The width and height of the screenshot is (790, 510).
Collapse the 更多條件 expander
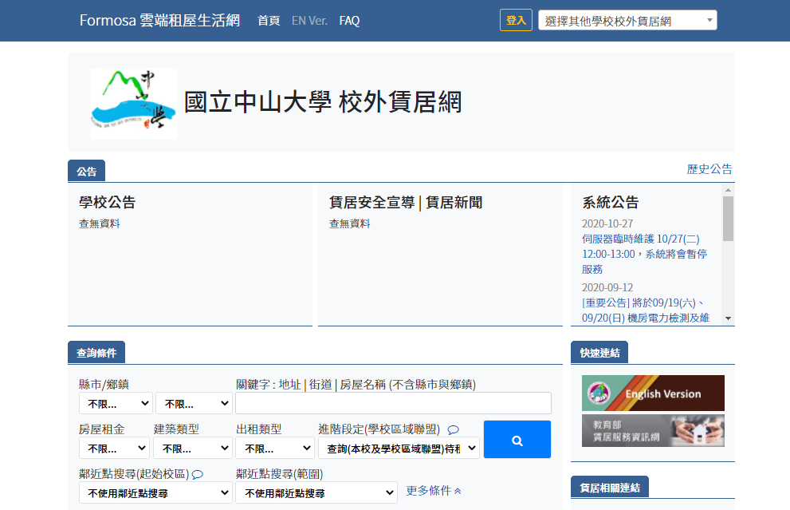434,490
